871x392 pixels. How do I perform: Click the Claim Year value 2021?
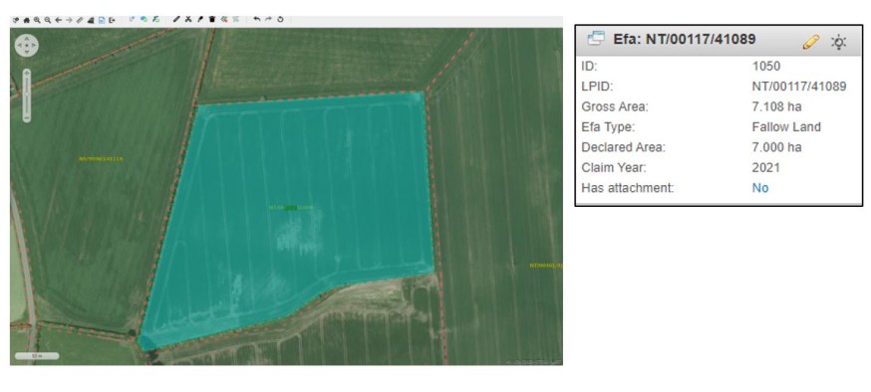[766, 167]
